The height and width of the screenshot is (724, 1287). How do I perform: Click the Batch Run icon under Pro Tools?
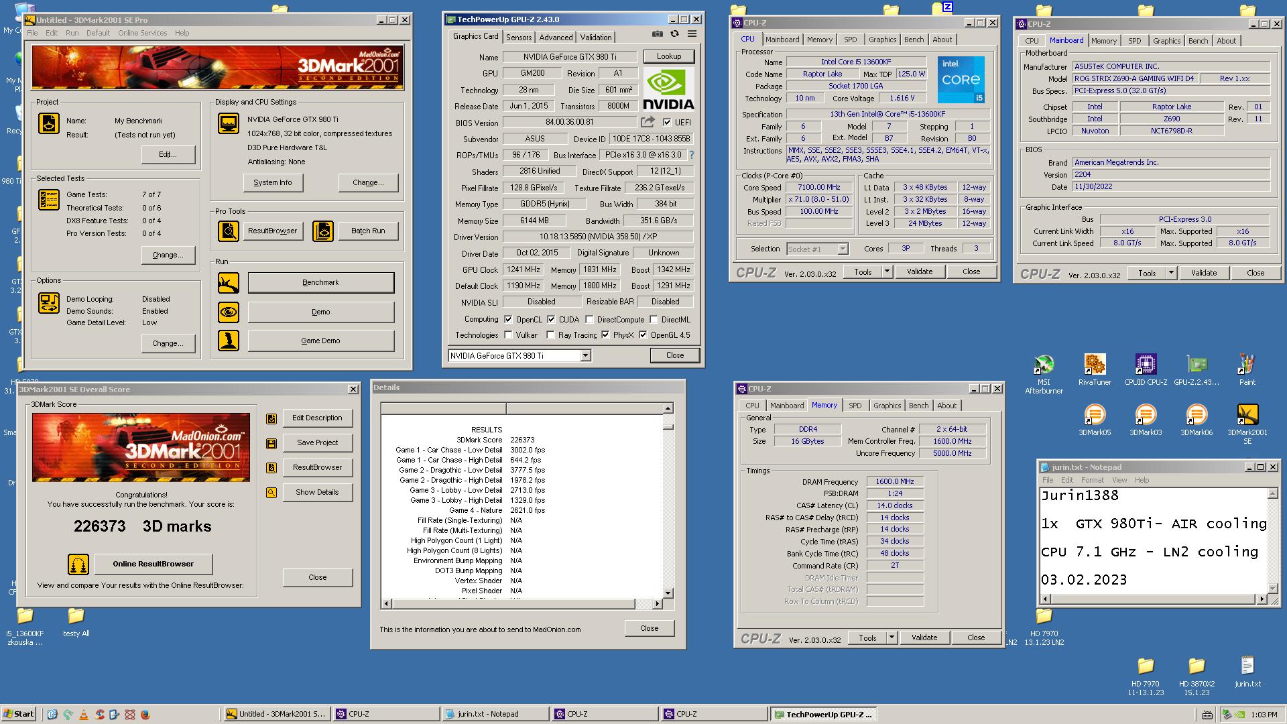(323, 231)
